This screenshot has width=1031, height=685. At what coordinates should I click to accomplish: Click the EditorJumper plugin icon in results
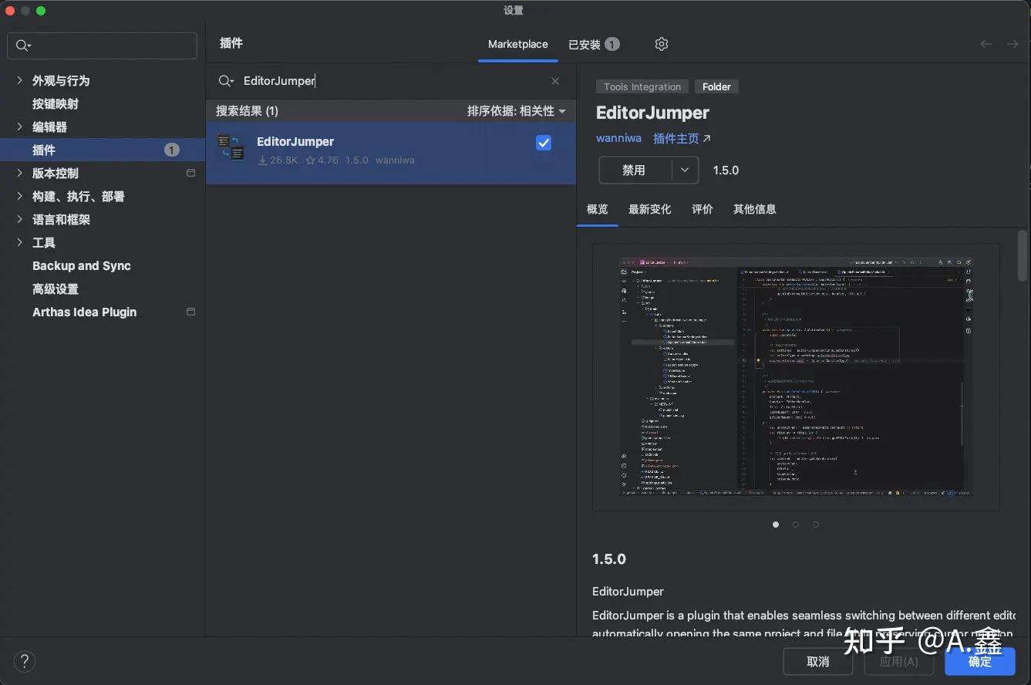click(231, 147)
